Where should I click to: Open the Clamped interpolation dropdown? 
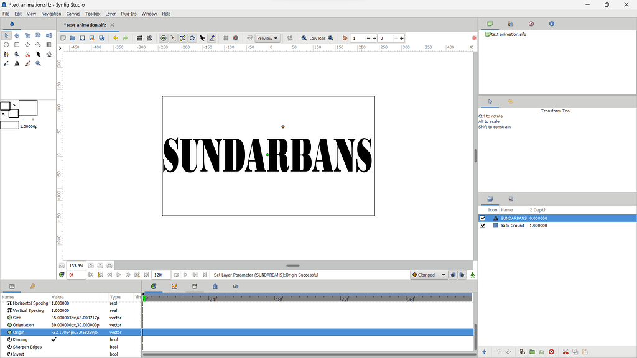click(429, 275)
